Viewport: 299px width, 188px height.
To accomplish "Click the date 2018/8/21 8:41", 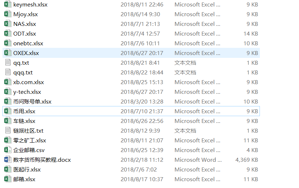I will tap(140, 63).
